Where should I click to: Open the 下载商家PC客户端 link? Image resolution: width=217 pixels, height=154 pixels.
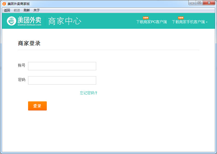152,22
